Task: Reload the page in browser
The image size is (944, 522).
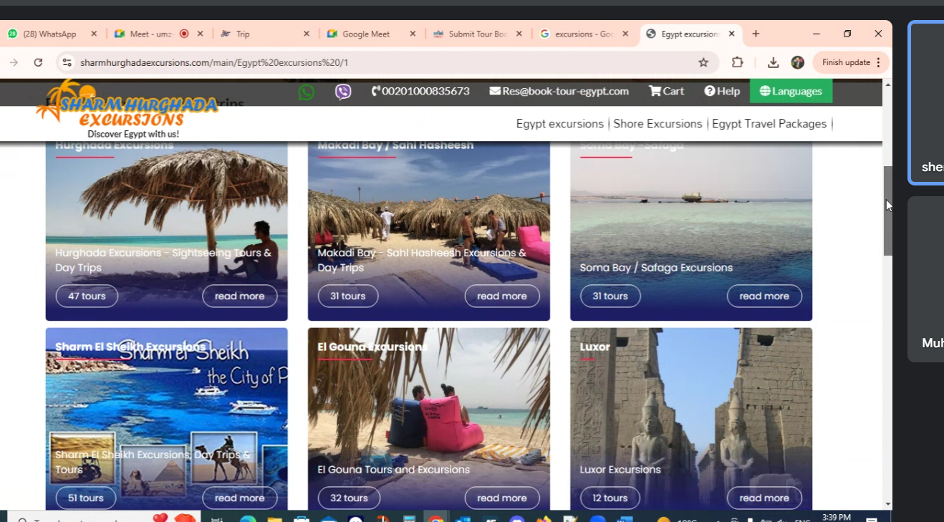Action: point(39,62)
